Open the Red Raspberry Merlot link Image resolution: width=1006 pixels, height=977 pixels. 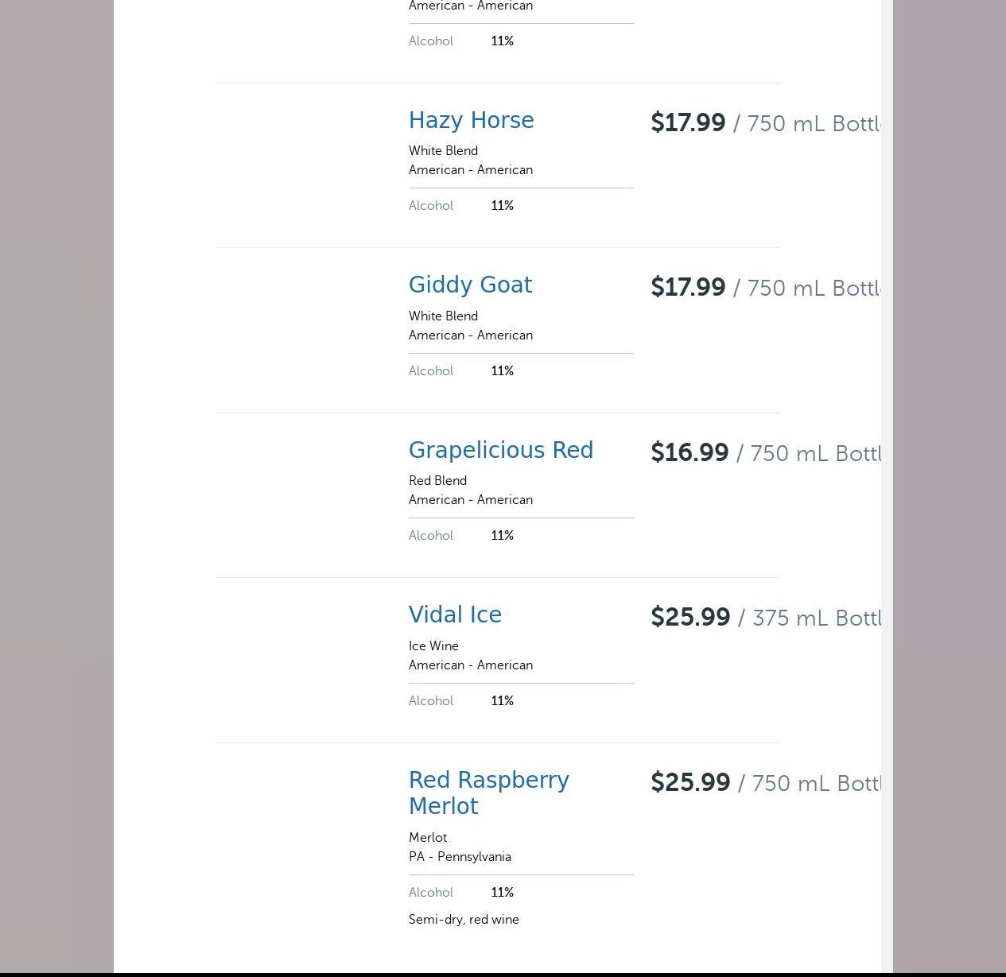click(x=488, y=793)
